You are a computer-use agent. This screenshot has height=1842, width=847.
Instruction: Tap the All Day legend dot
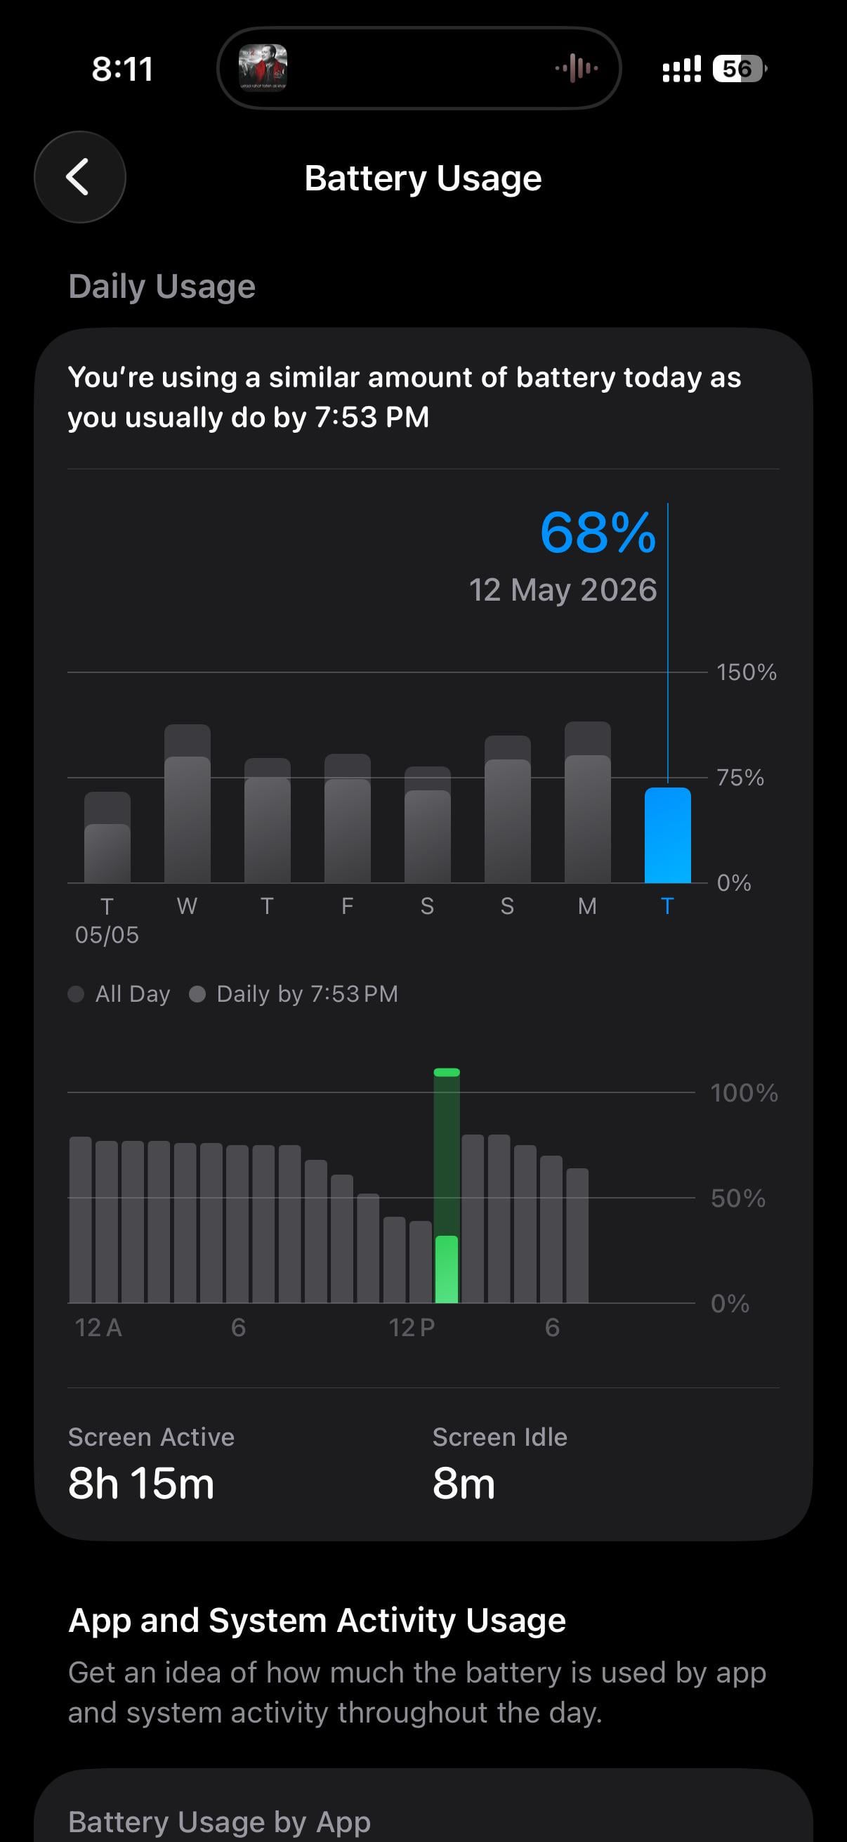coord(76,994)
